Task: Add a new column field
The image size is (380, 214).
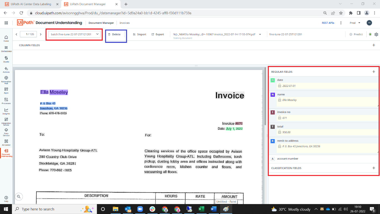Action: coord(374,45)
